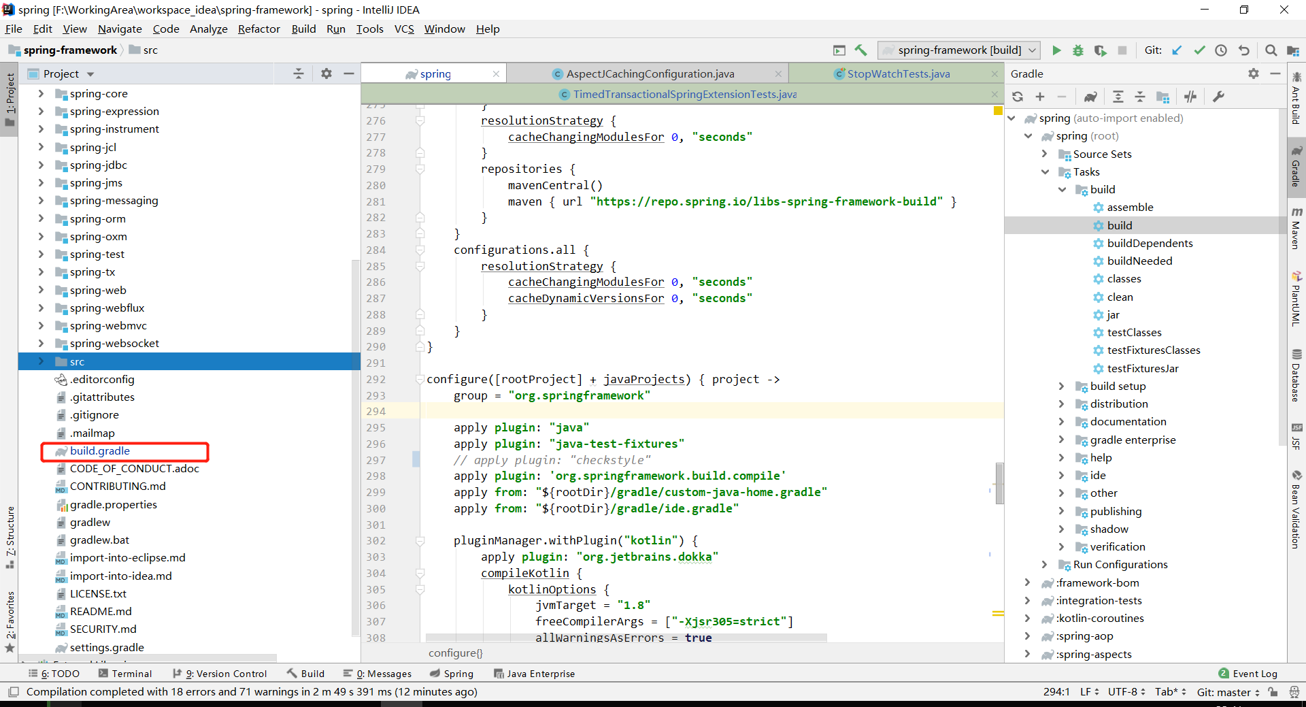Expand the spring-webmvc module folder
Image resolution: width=1306 pixels, height=707 pixels.
(41, 325)
